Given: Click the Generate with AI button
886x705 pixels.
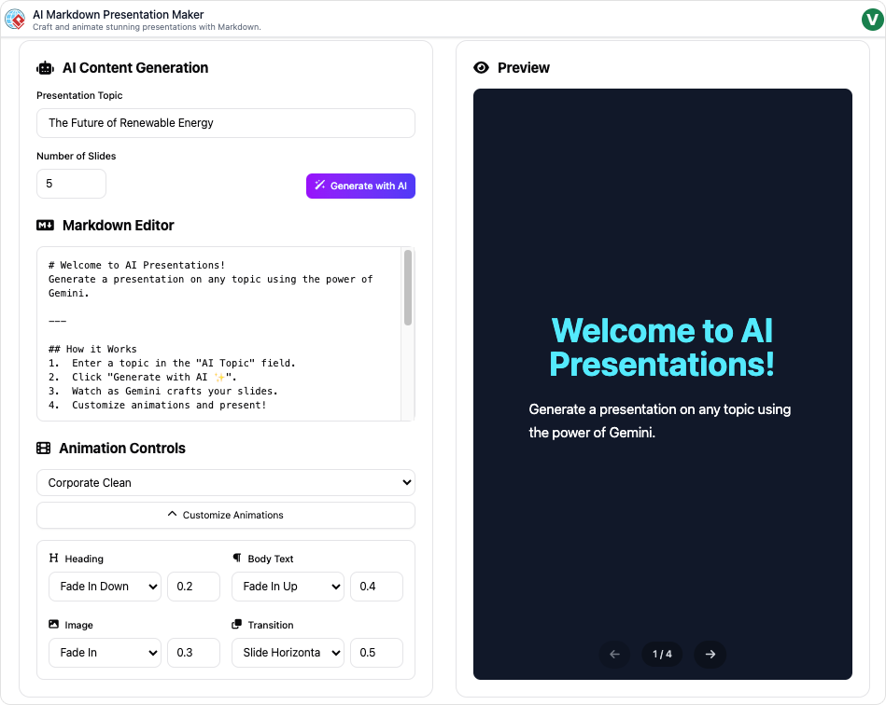Looking at the screenshot, I should 360,186.
